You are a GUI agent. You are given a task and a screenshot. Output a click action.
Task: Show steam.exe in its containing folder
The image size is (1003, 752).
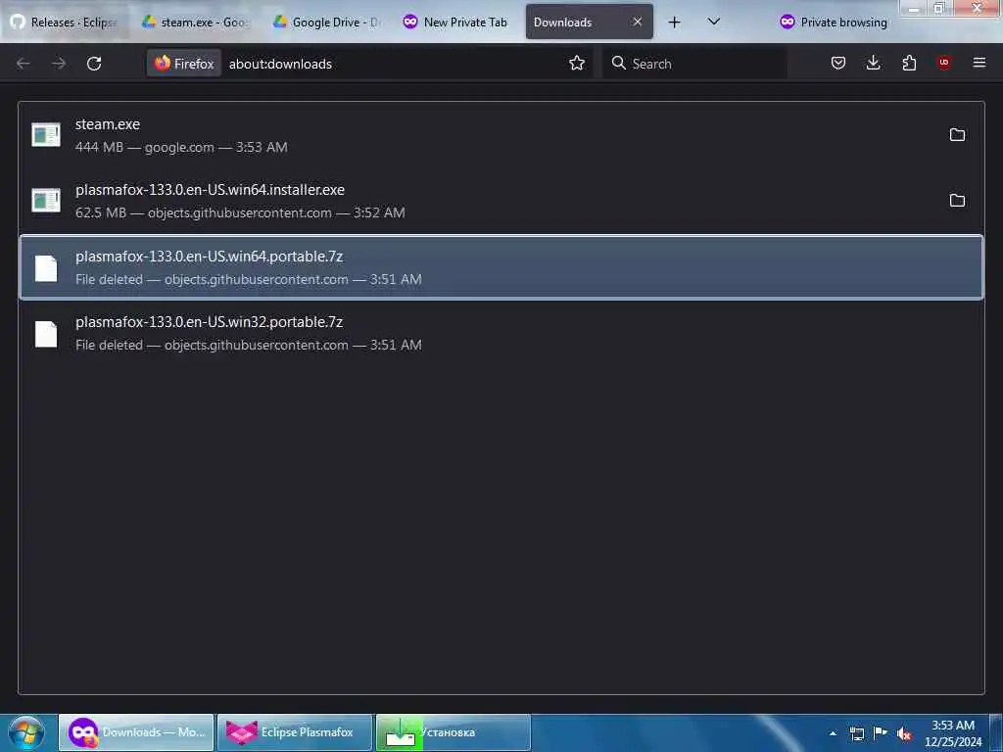click(x=957, y=135)
